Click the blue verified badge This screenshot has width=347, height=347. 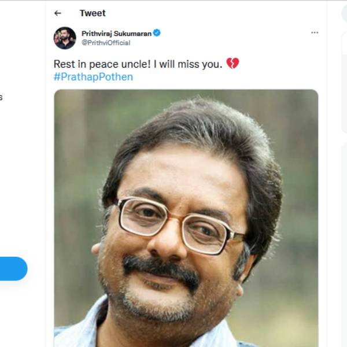pyautogui.click(x=157, y=34)
